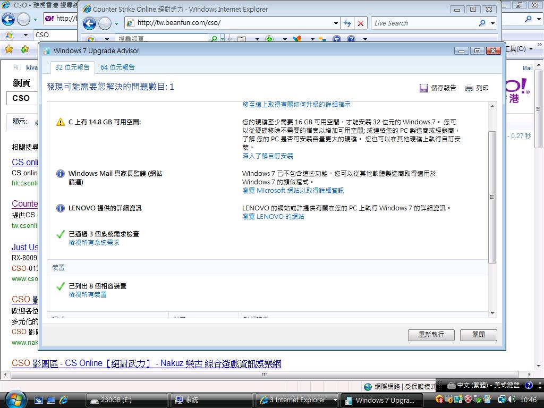Expand the Tools (工具) menu dropdown arrow
The width and height of the screenshot is (544, 408).
pyautogui.click(x=531, y=49)
